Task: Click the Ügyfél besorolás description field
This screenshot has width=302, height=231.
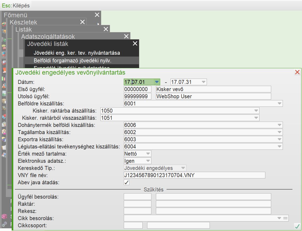Action: (213, 197)
